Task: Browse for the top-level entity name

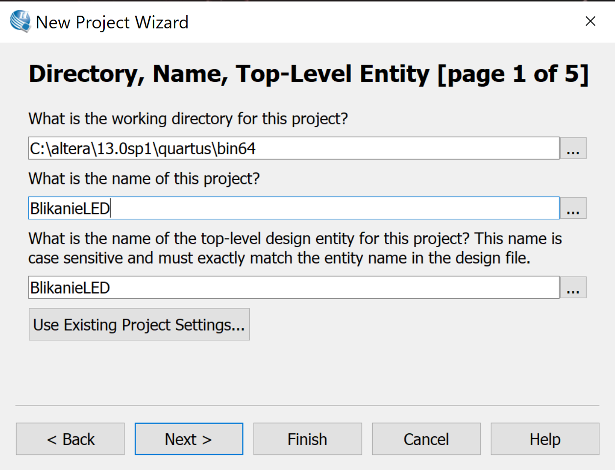Action: coord(573,288)
